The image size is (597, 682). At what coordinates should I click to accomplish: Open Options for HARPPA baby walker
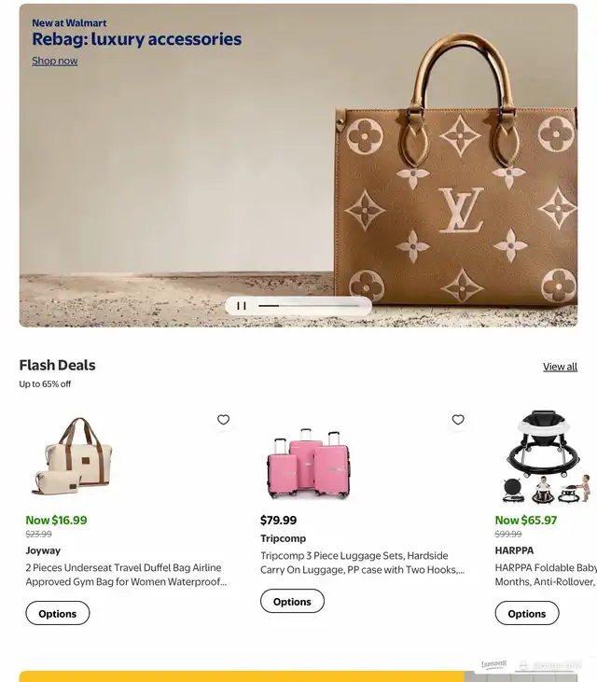[527, 613]
